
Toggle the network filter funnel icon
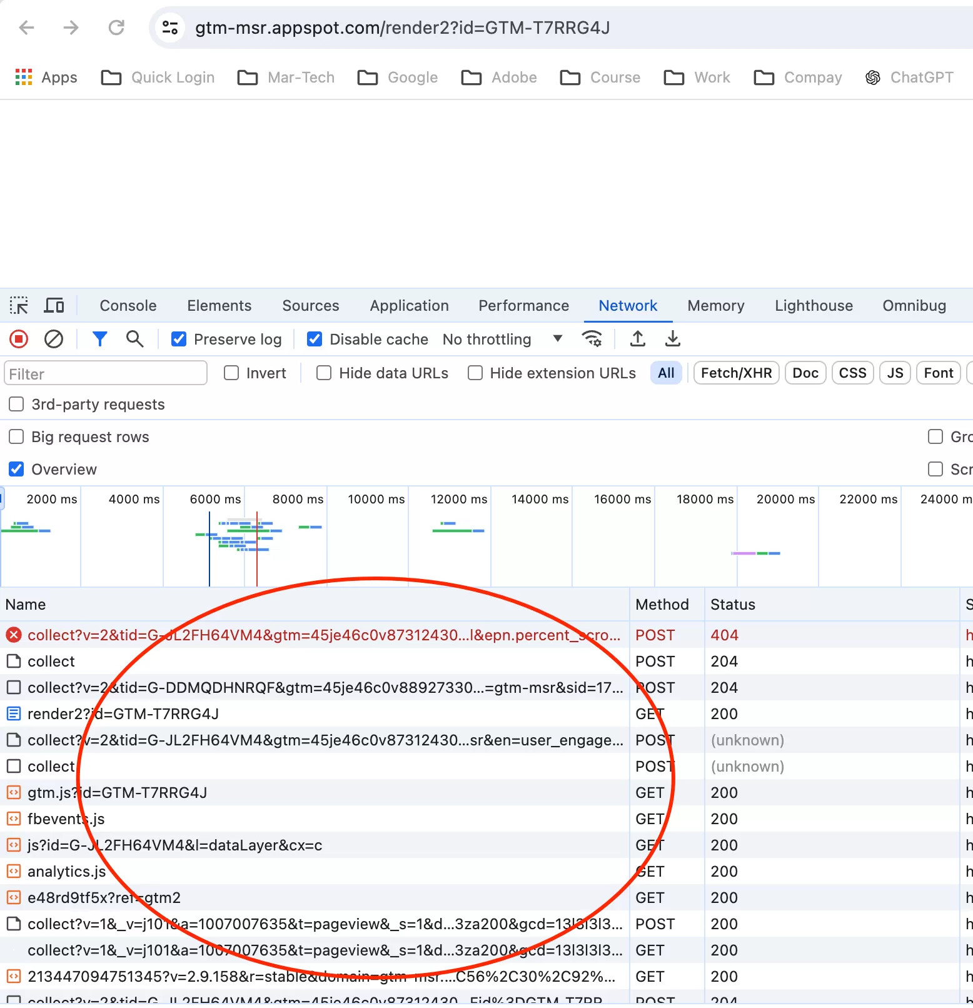100,340
